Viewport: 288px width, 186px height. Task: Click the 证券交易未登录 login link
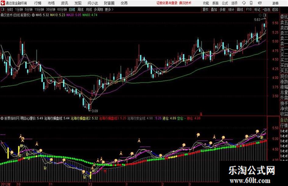(167, 3)
